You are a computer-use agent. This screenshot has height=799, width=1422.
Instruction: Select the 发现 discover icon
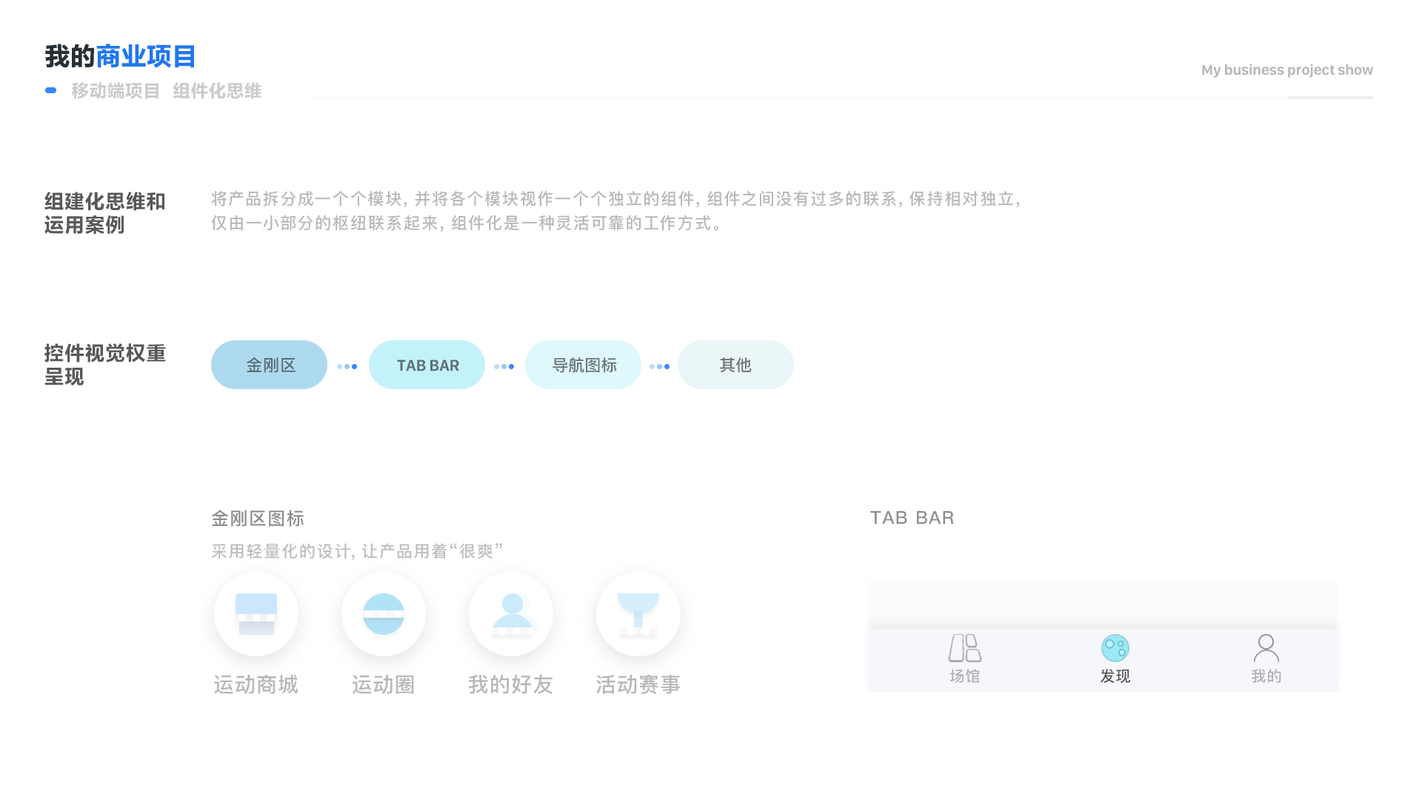pos(1115,649)
